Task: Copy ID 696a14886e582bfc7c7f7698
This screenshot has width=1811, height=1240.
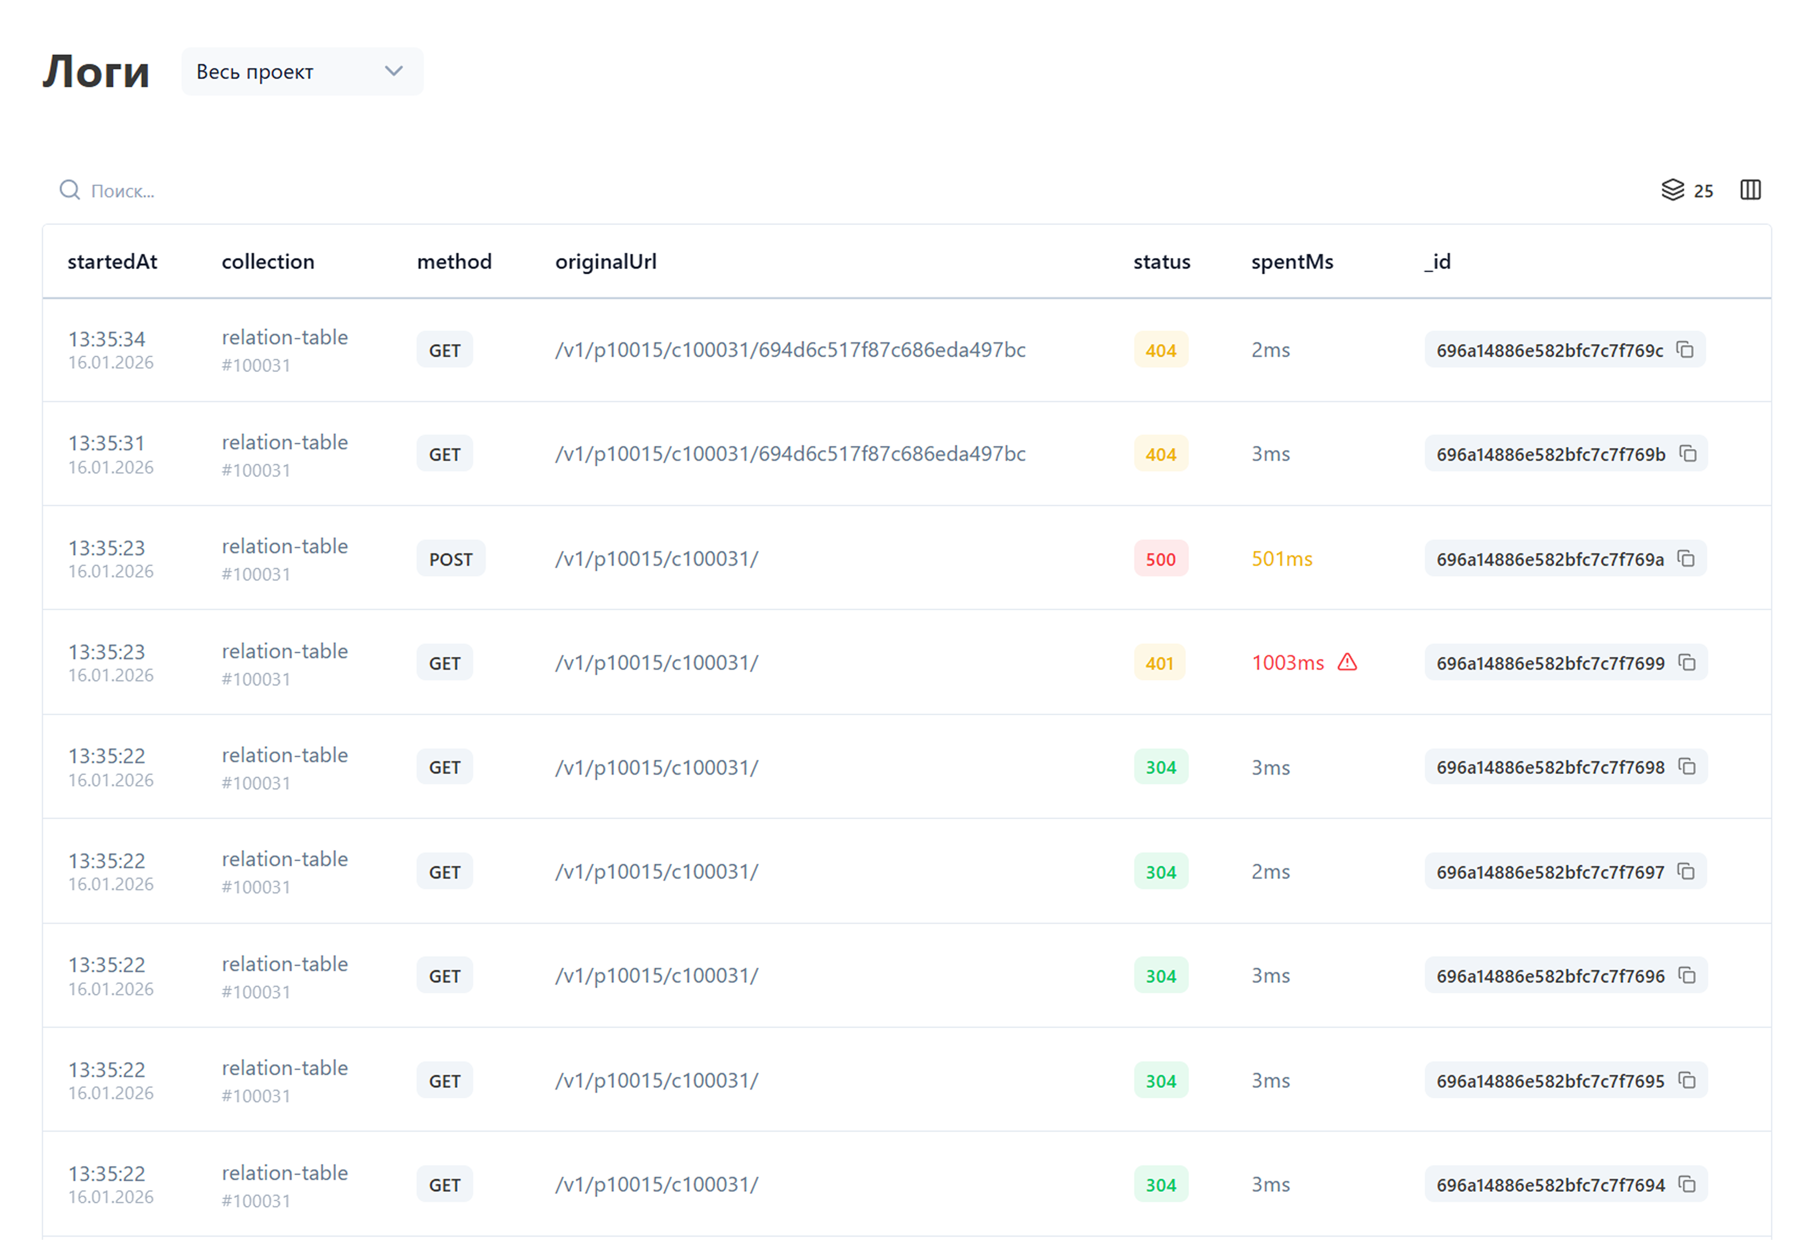Action: [x=1688, y=766]
